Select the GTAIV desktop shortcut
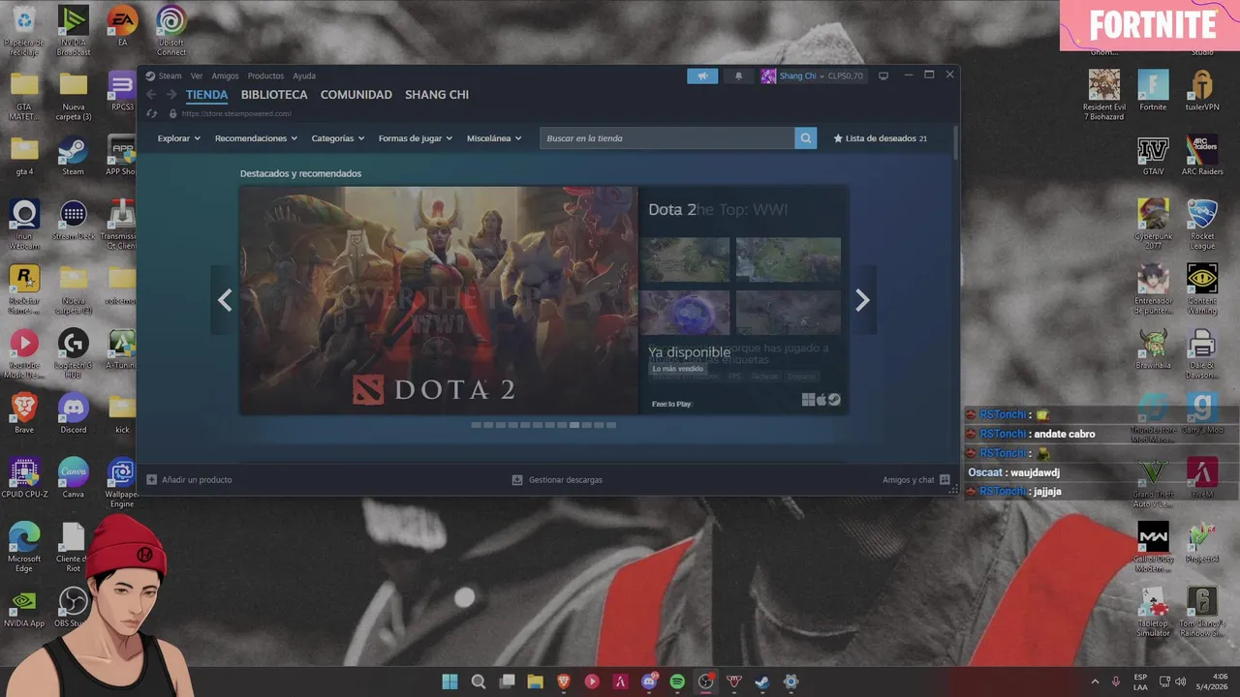1240x697 pixels. 1153,156
